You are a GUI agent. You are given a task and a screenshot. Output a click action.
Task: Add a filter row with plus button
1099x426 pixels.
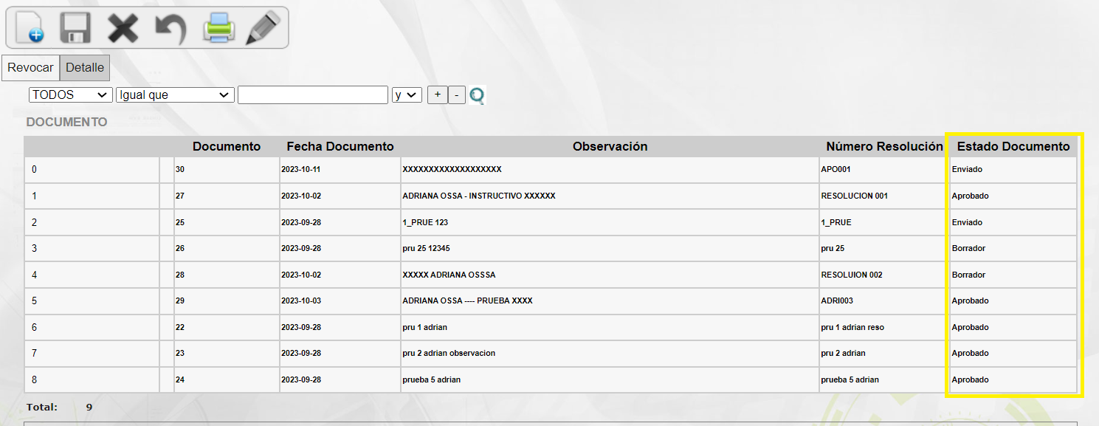point(438,95)
